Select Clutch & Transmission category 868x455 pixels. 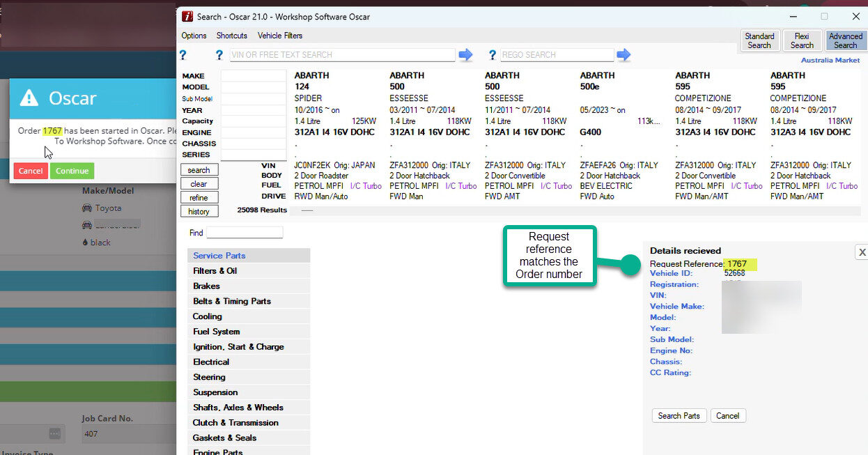[249, 423]
